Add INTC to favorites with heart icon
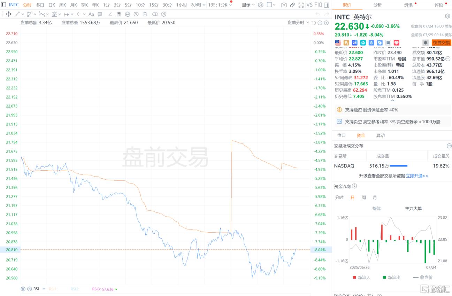Screen dimensions: 452x296 coord(396,42)
